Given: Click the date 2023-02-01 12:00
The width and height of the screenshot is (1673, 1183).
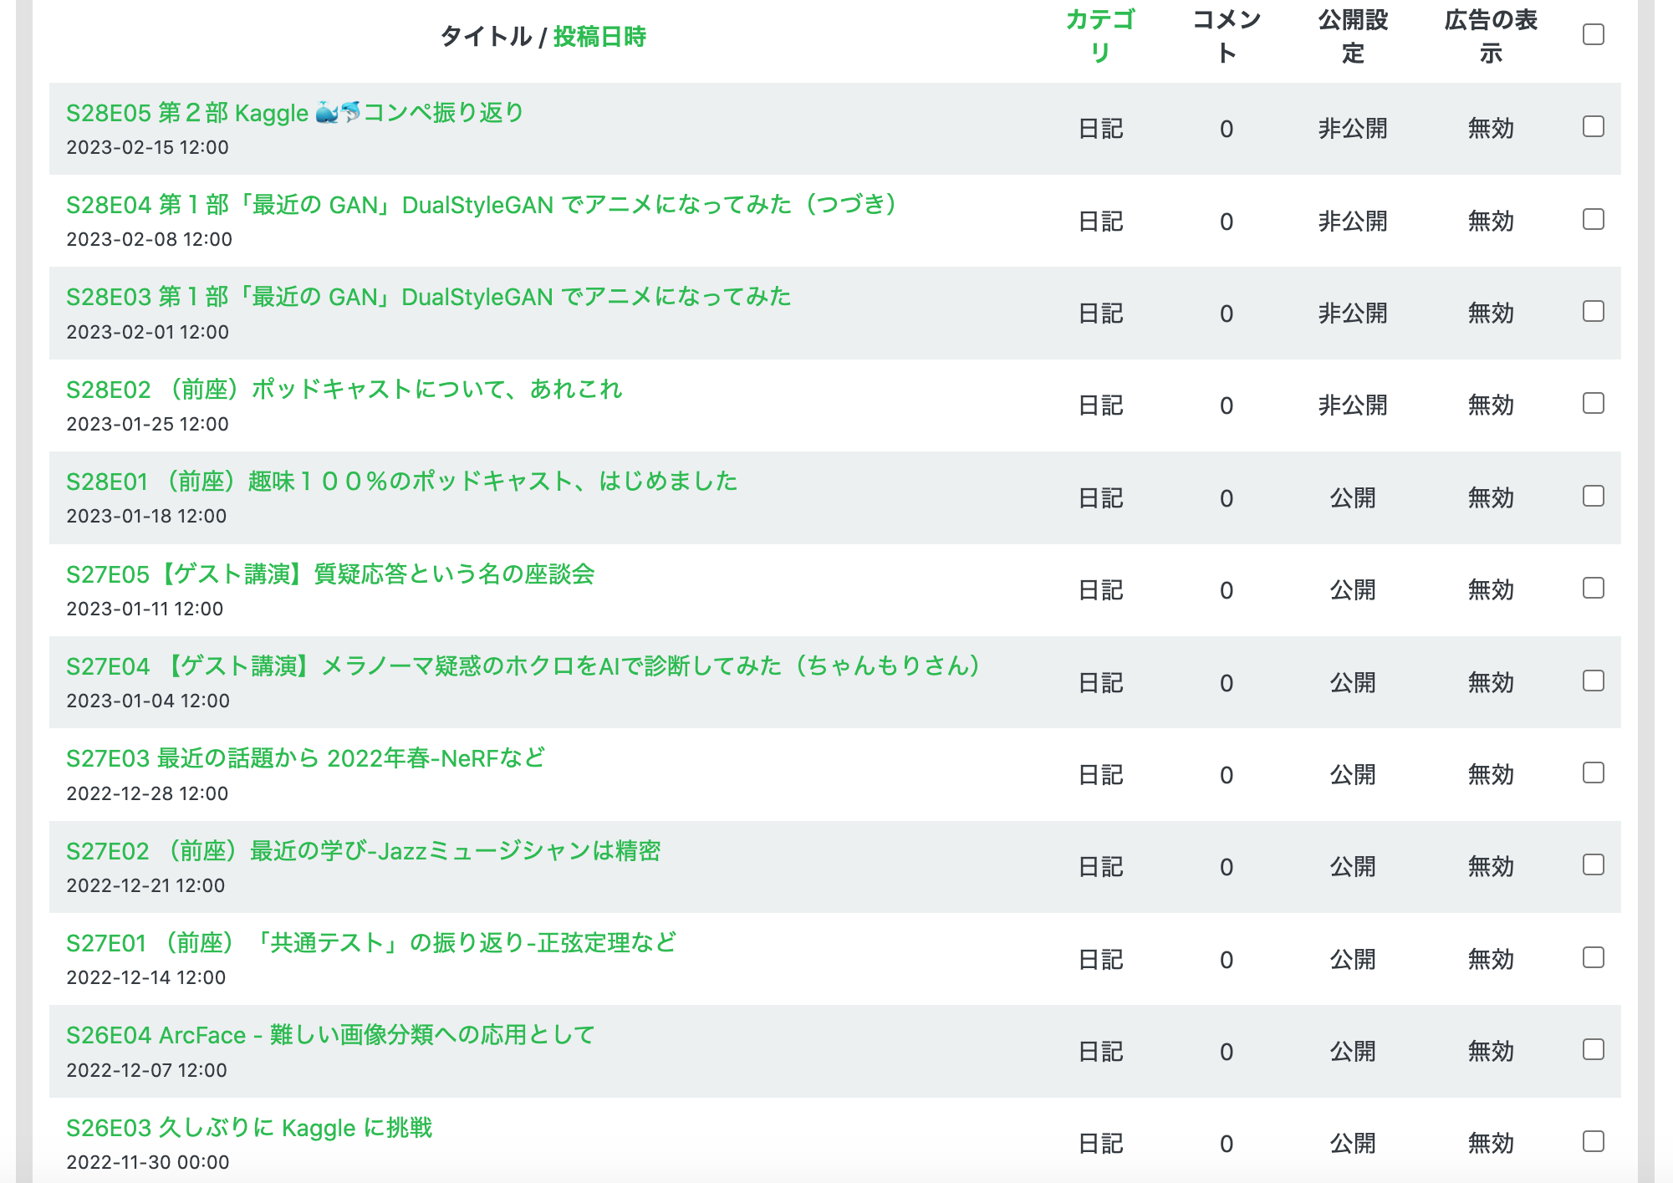Looking at the screenshot, I should pyautogui.click(x=148, y=332).
